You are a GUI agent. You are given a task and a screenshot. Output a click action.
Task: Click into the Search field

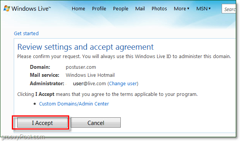click(229, 9)
